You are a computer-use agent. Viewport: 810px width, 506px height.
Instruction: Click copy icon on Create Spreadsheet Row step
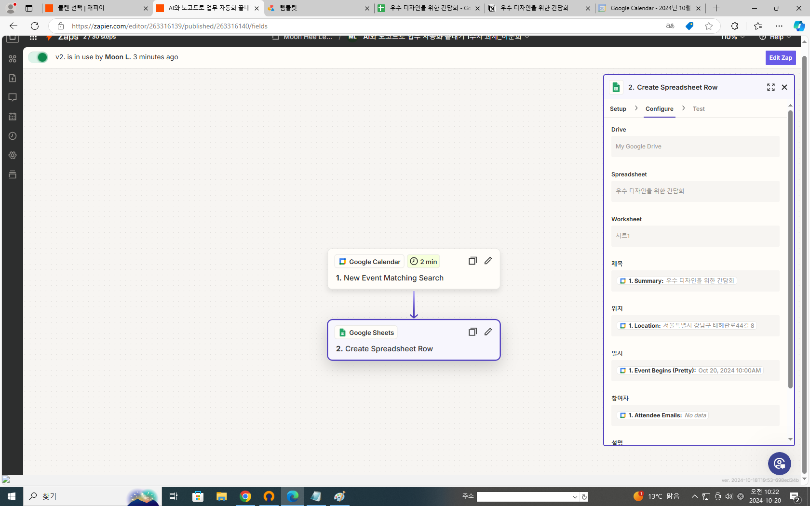point(472,332)
